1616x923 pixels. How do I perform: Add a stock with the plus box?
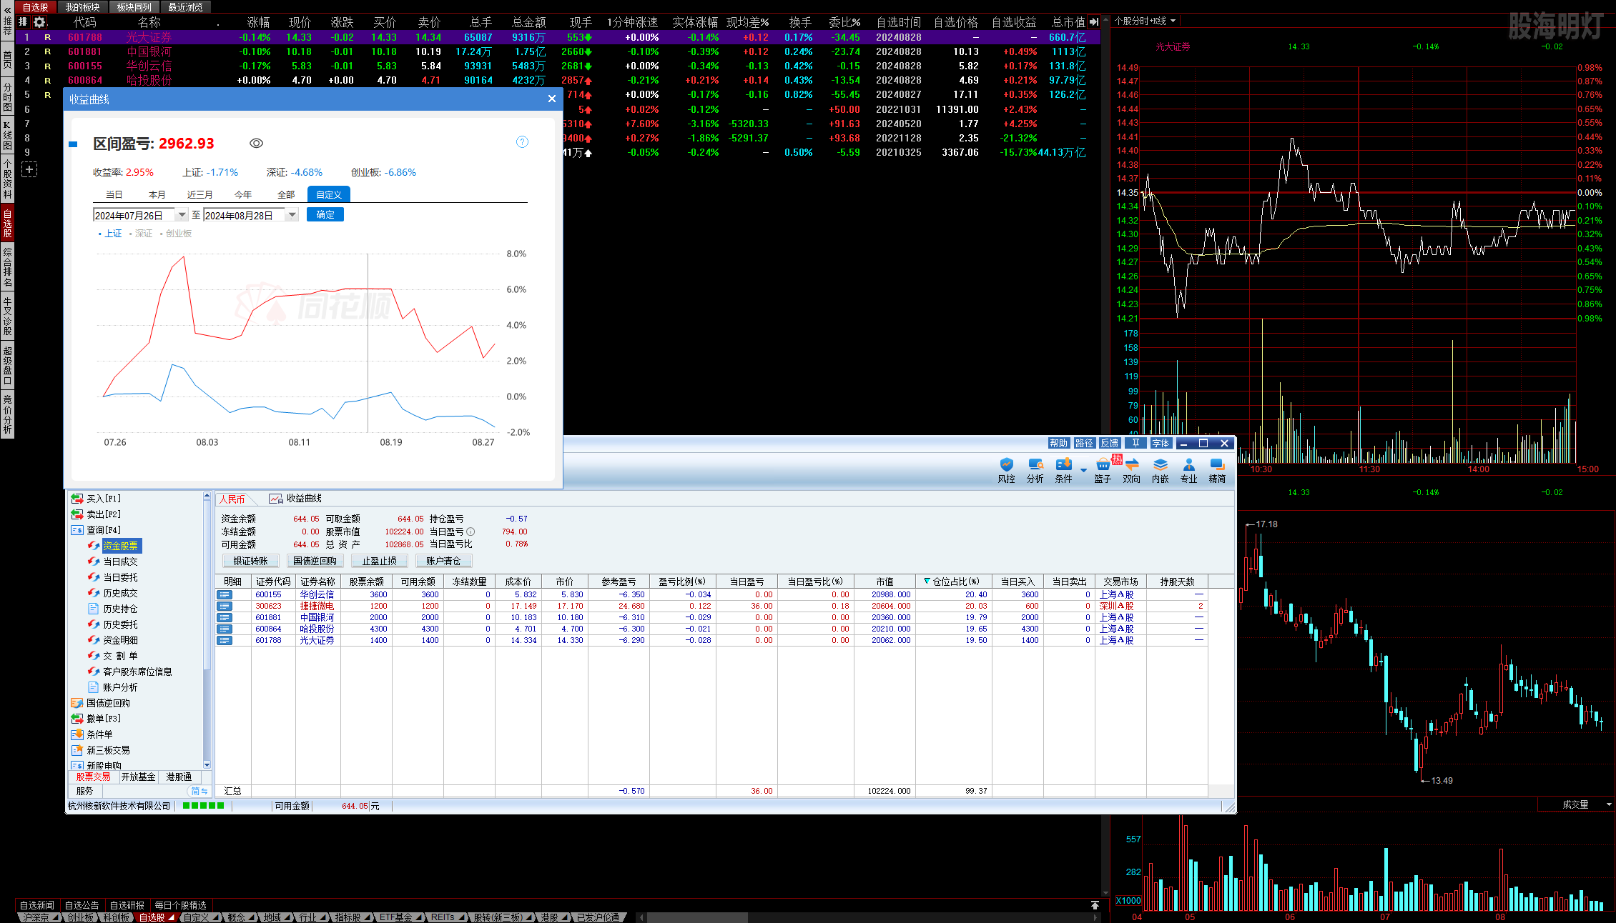pyautogui.click(x=29, y=169)
